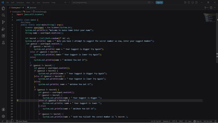Viewport: 218px width, 123px height.
Task: Open the Explorer view in the activity bar
Action: coord(3,8)
